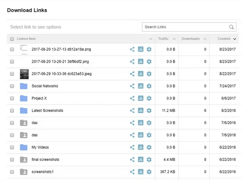Share the dc623a53.jpeg link
This screenshot has height=181, width=243.
[132, 74]
